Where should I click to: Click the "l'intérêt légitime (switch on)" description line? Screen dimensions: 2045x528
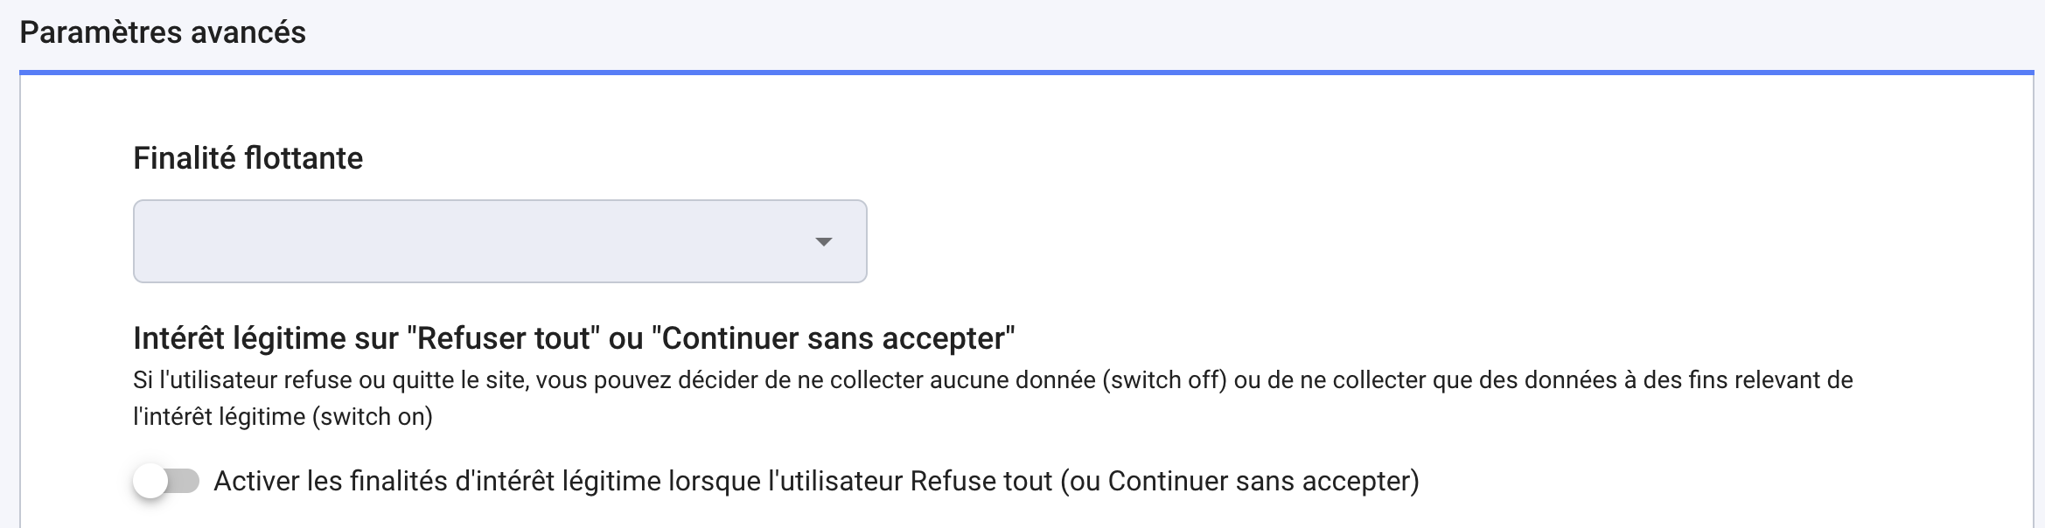coord(283,417)
